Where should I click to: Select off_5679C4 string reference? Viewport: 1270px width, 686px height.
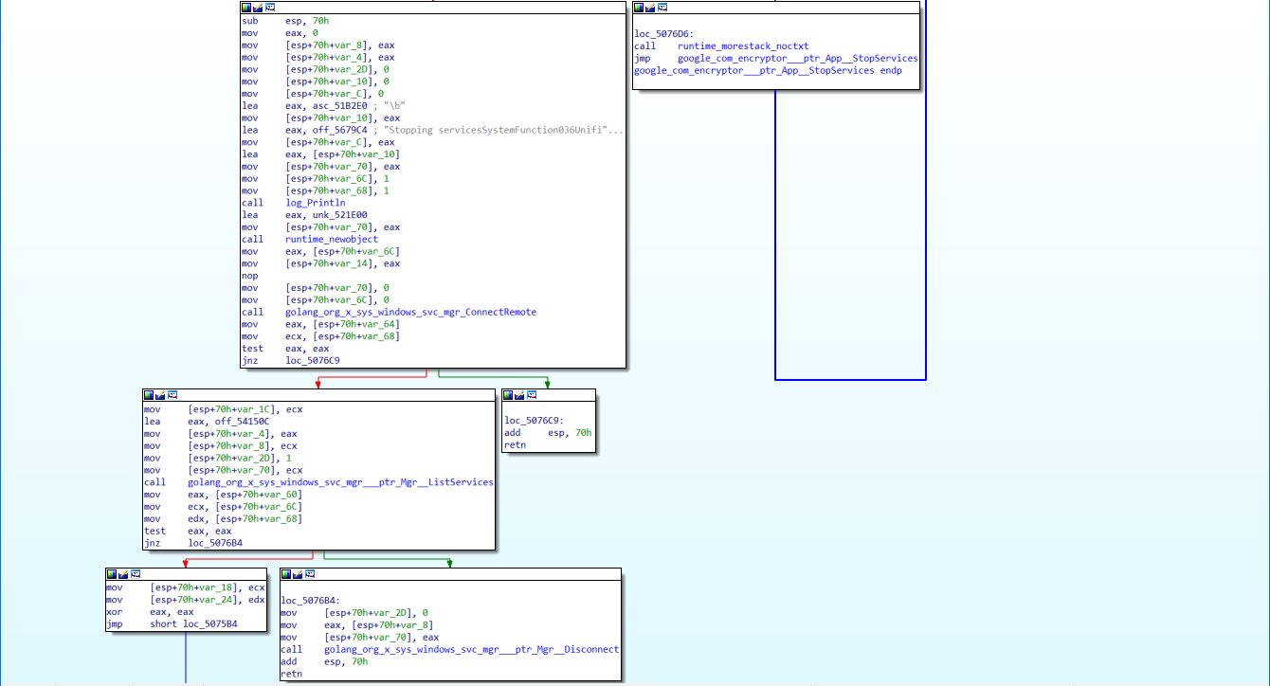[x=326, y=130]
